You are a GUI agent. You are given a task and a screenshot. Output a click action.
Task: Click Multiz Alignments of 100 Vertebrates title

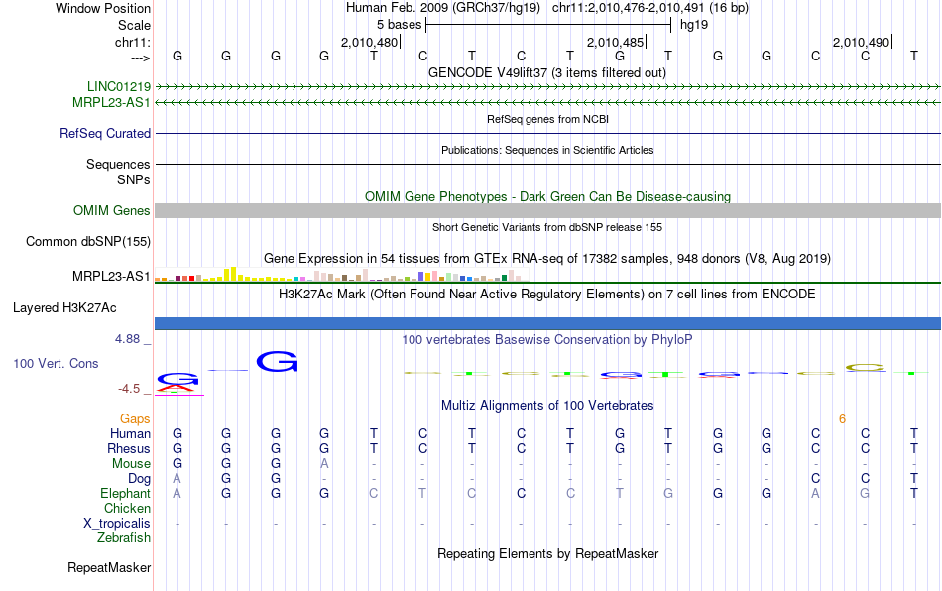pyautogui.click(x=547, y=406)
